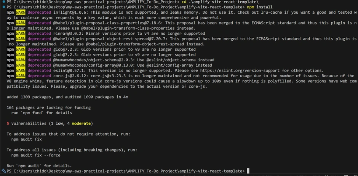Viewport: 358px width, 176px height.
Task: Click the WARN badge on the core-js@2.6.12 line
Action: pyautogui.click(x=21, y=76)
